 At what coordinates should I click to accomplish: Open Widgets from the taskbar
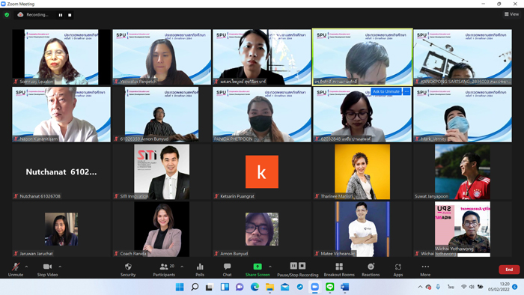click(x=225, y=287)
